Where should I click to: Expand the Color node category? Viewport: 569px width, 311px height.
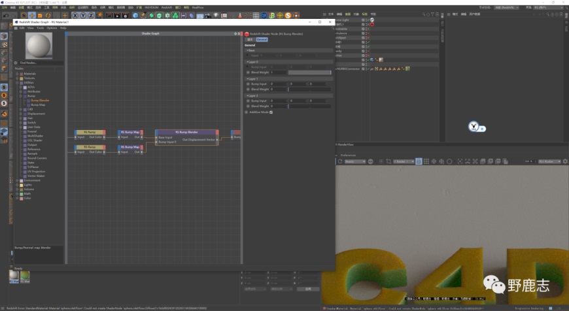17,198
